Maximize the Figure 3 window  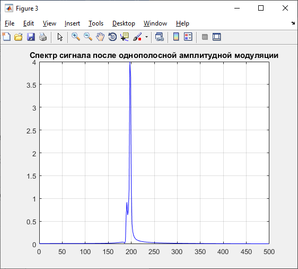tap(261, 8)
